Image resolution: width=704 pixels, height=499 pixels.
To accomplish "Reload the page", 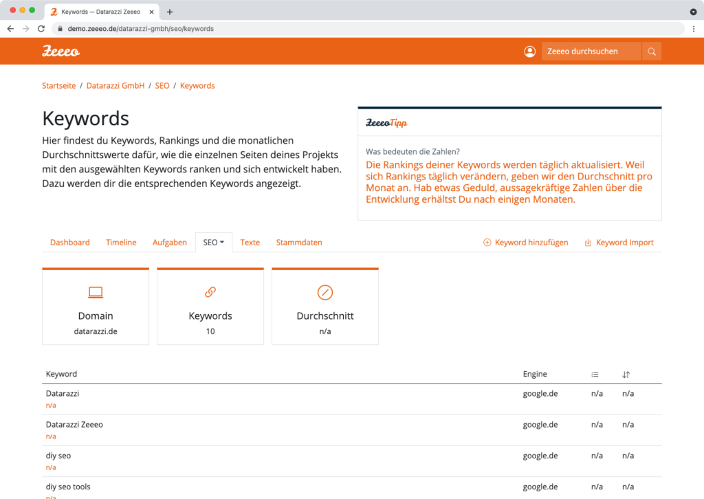I will click(41, 29).
